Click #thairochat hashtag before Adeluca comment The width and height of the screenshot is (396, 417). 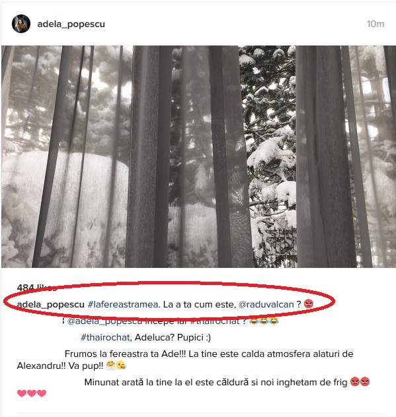tap(105, 337)
